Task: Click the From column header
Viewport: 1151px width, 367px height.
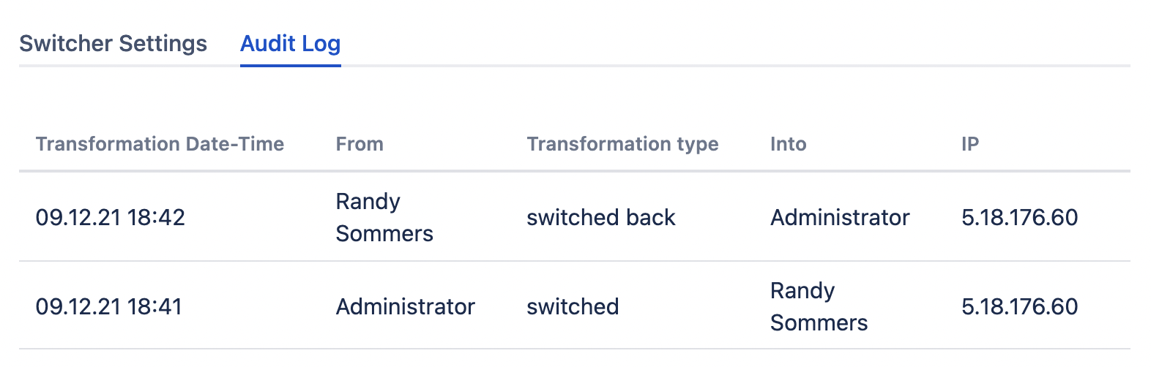Action: tap(360, 144)
